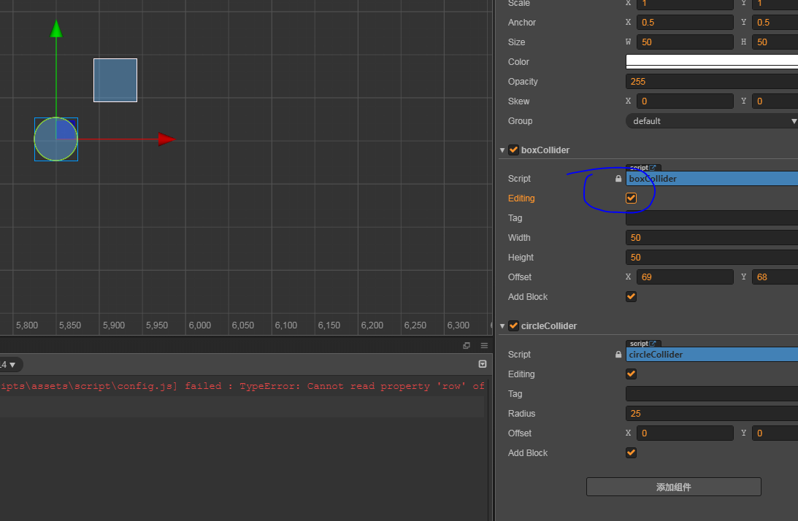Open the Group default dropdown

(x=711, y=121)
